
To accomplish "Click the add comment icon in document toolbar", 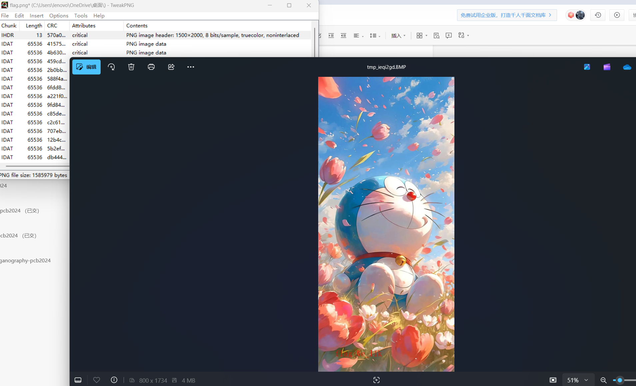I will tap(449, 36).
